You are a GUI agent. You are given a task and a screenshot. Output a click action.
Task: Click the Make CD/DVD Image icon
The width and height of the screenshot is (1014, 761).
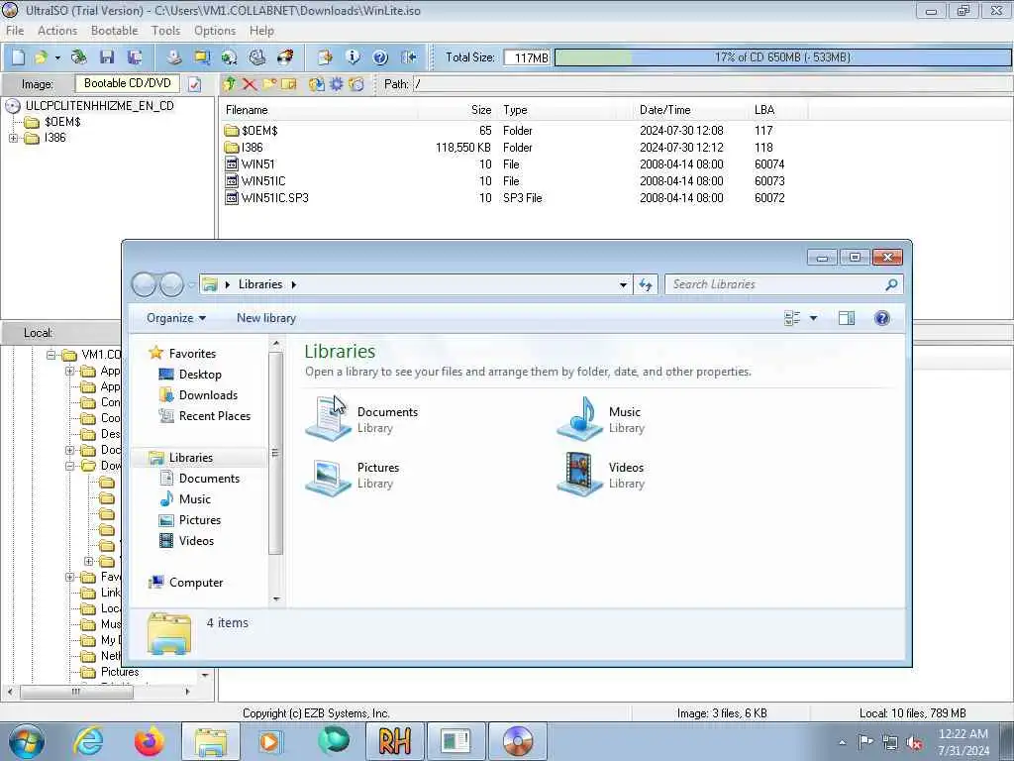173,57
